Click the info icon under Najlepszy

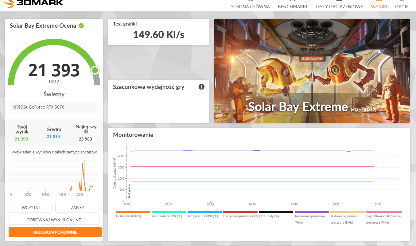86,131
